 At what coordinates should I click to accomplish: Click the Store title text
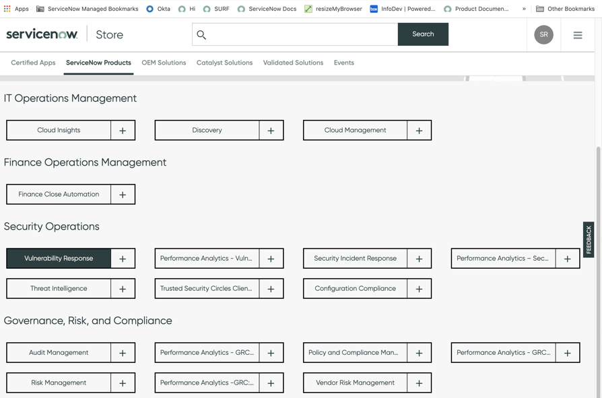click(x=109, y=35)
